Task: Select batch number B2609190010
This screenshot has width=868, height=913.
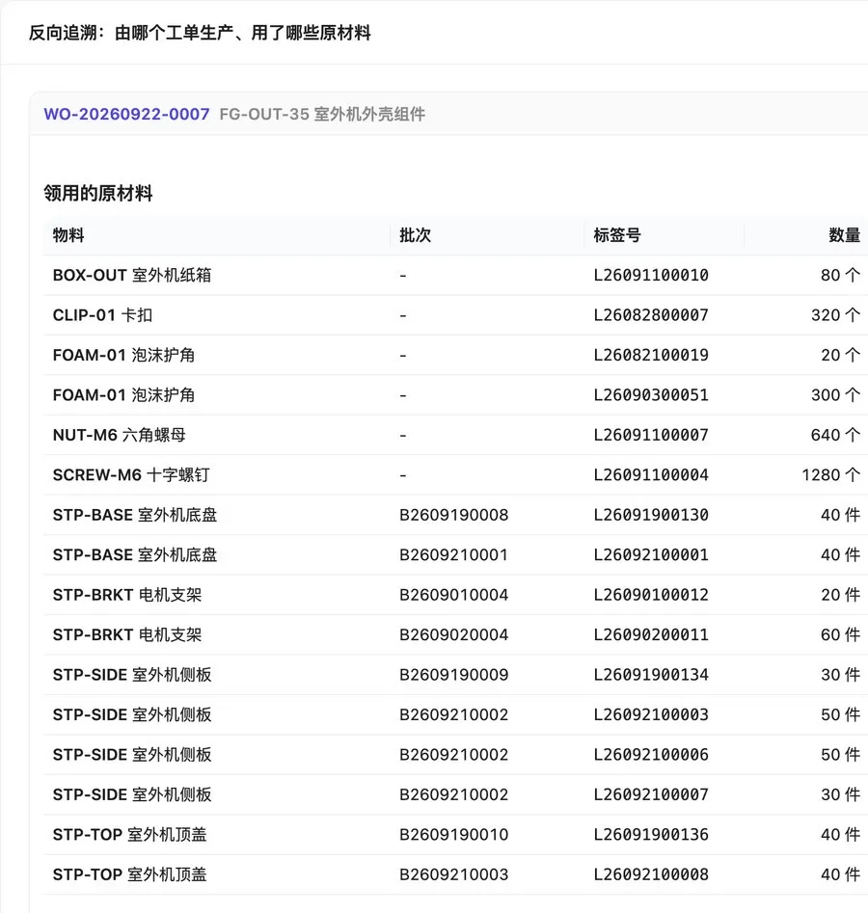Action: point(454,835)
